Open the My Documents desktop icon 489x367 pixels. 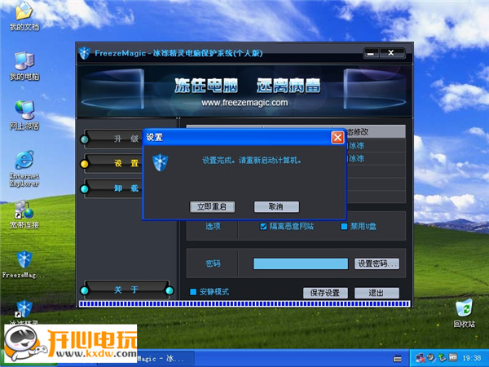point(24,12)
